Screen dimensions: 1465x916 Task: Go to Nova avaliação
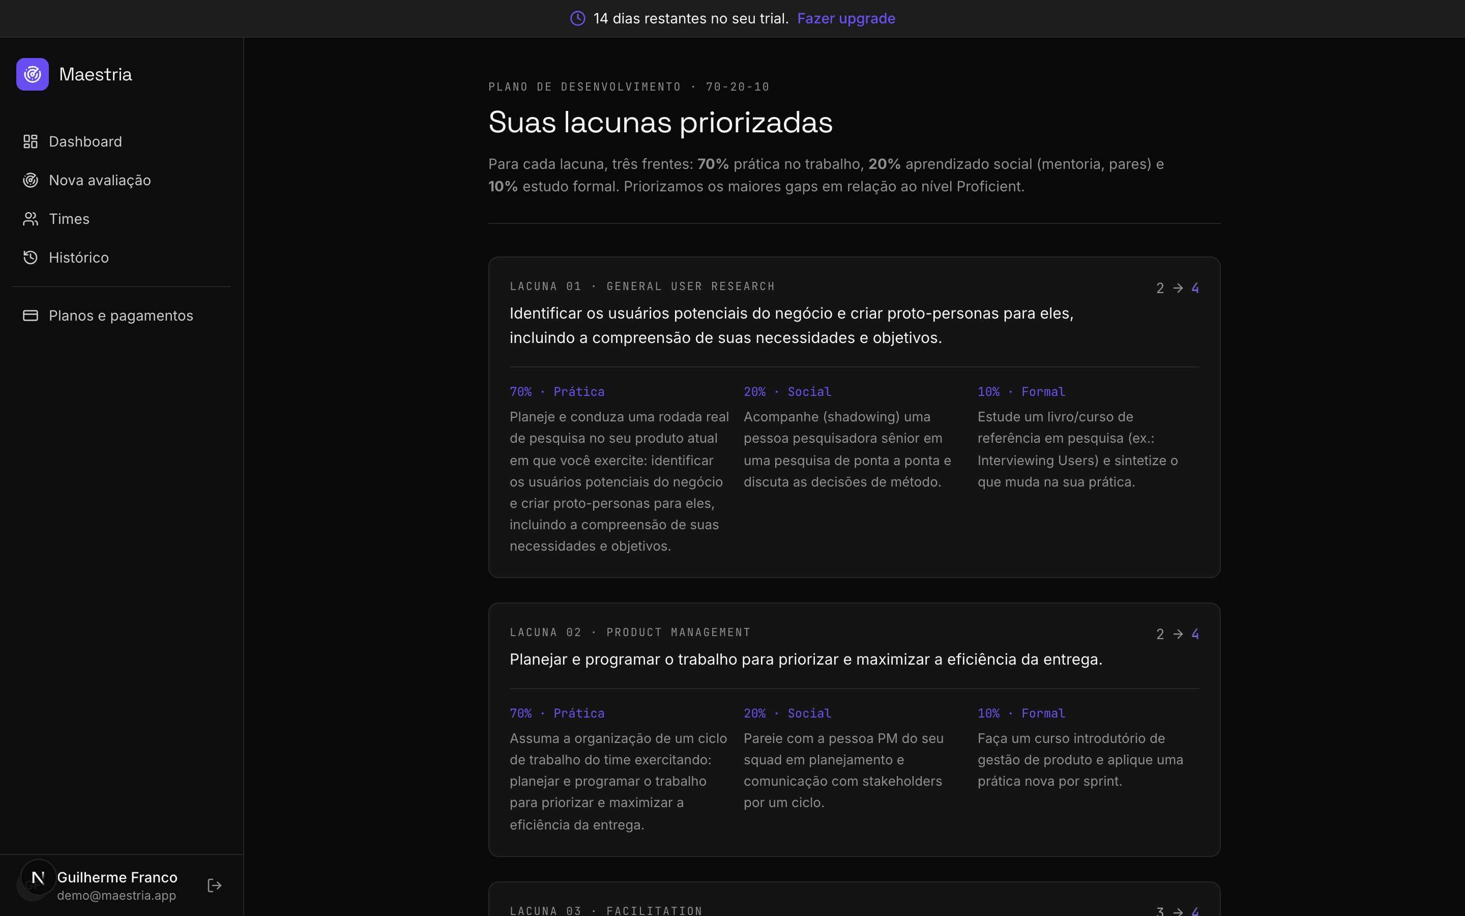[122, 181]
